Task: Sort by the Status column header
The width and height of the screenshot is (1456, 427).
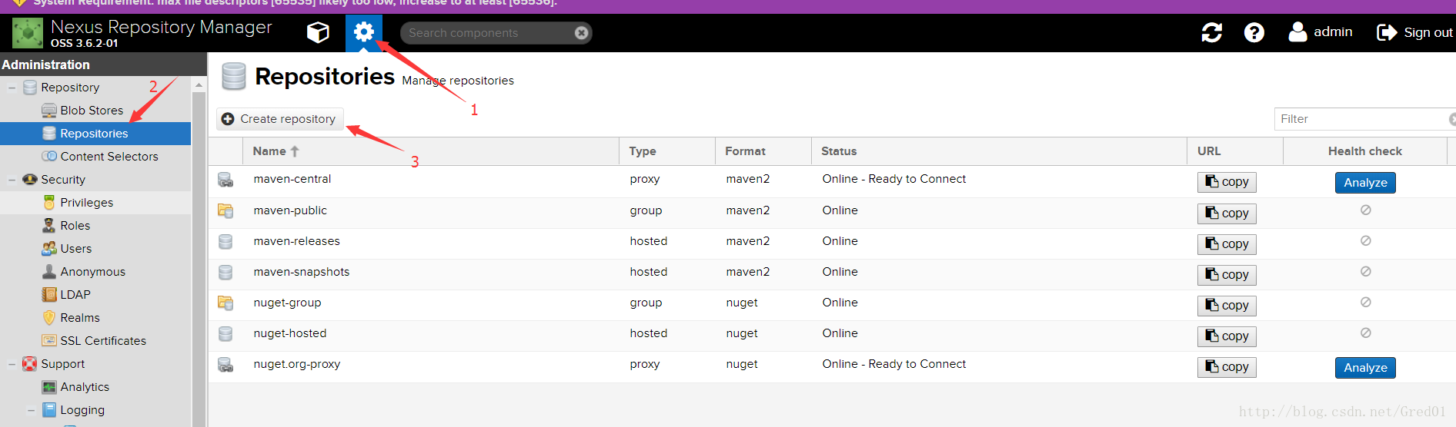Action: pyautogui.click(x=999, y=151)
